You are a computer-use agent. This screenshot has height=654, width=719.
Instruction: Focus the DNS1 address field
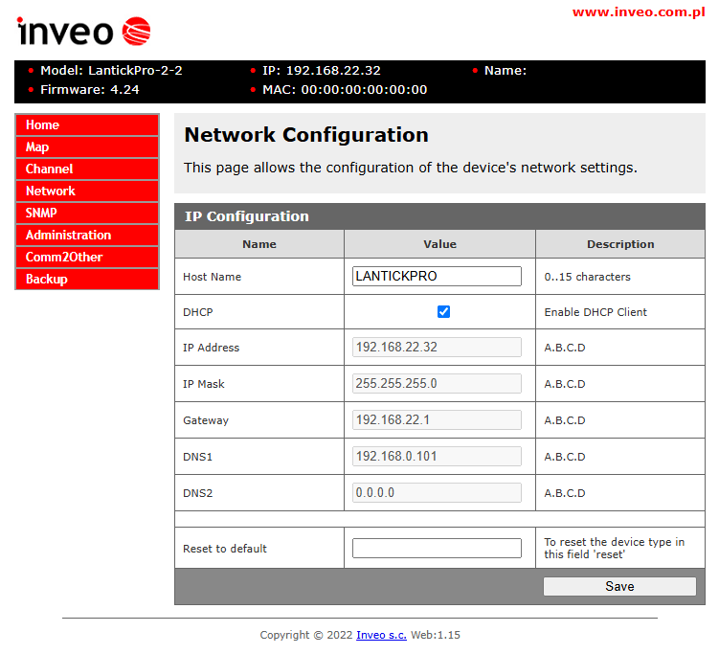437,456
